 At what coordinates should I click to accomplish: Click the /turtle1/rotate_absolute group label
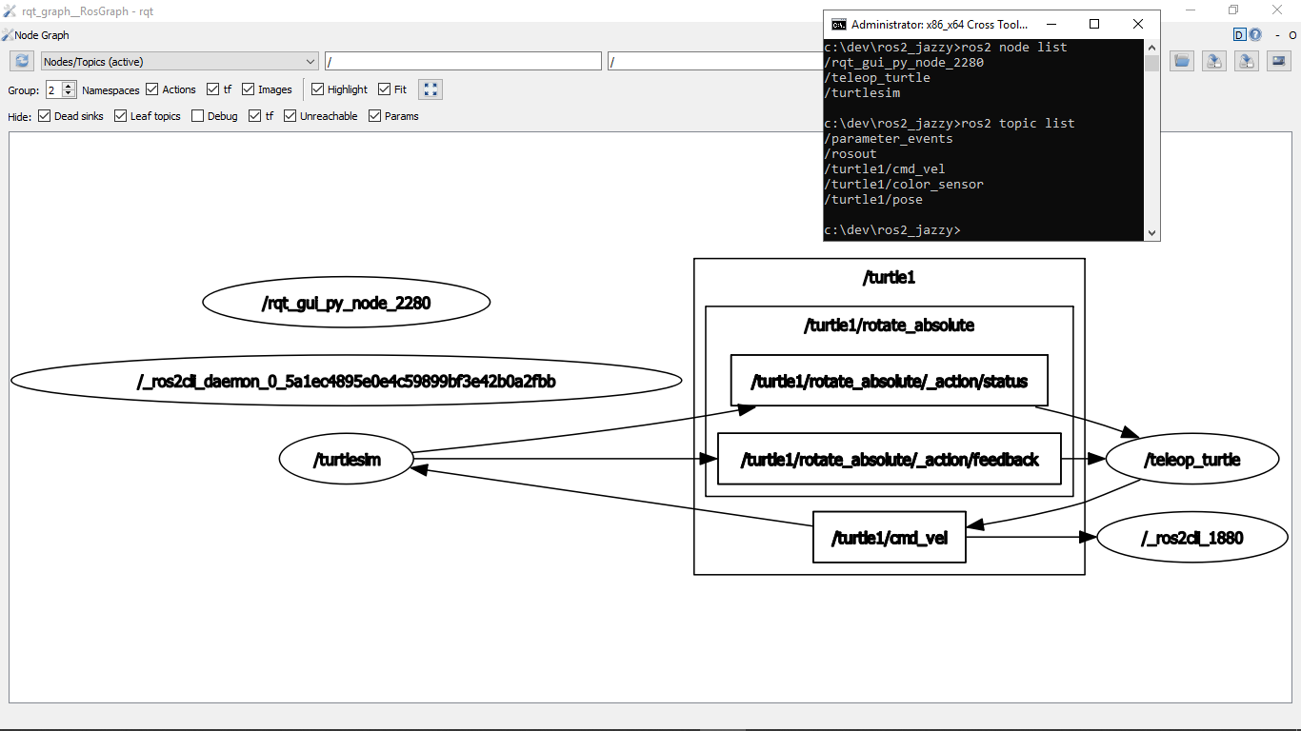[889, 326]
